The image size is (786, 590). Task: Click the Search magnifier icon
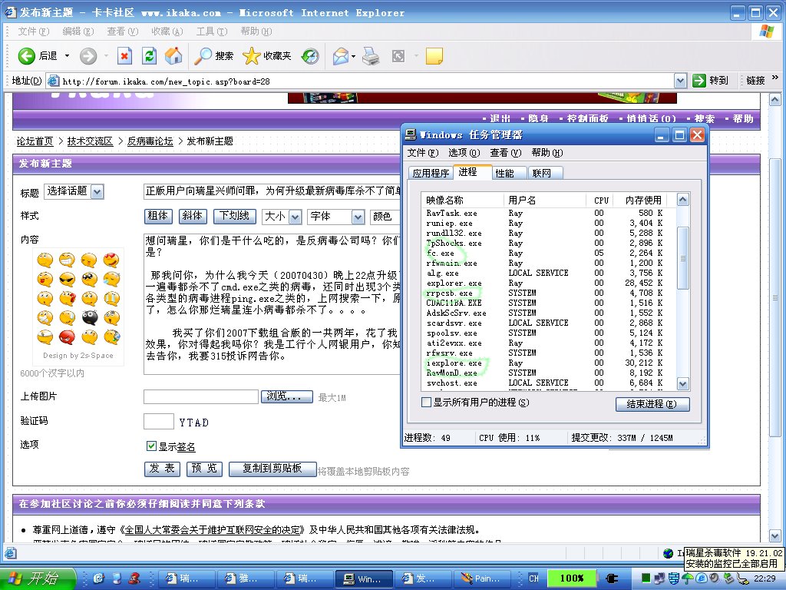pyautogui.click(x=203, y=55)
